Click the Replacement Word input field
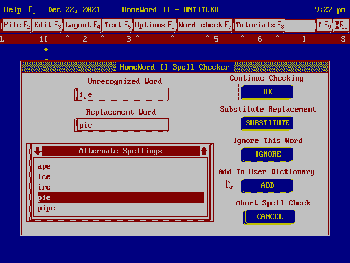The height and width of the screenshot is (263, 350). click(122, 125)
